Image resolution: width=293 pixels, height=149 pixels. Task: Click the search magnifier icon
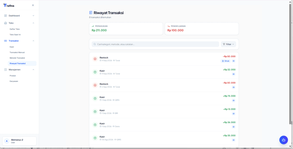(x=95, y=44)
